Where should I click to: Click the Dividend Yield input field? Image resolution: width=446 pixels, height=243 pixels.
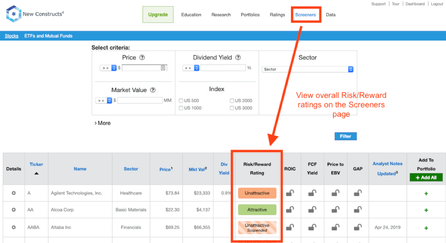[223, 68]
